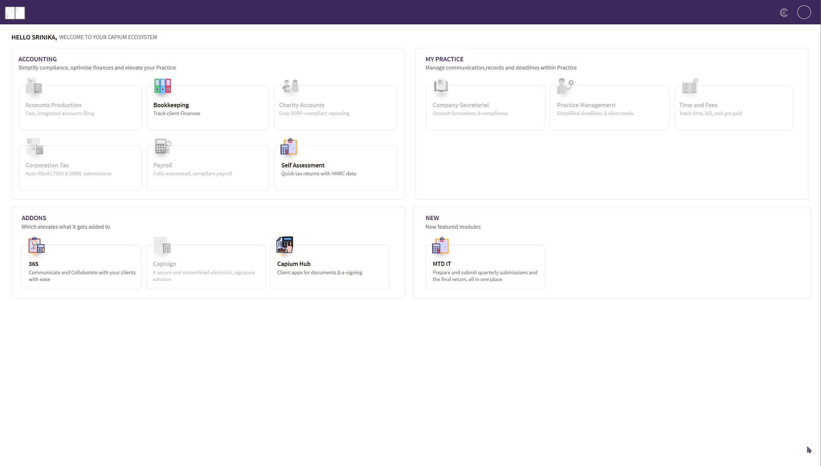The height and width of the screenshot is (466, 821).
Task: Click 'Track client Finances' description
Action: [177, 113]
